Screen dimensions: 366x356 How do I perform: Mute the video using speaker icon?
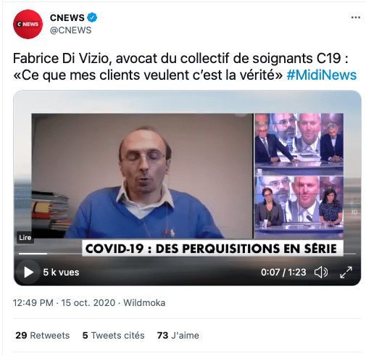pyautogui.click(x=321, y=273)
